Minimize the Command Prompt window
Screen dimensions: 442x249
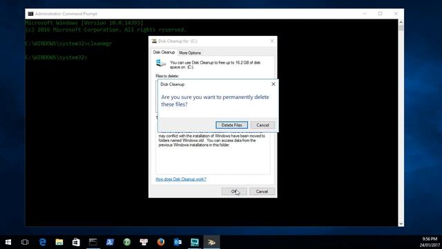pyautogui.click(x=365, y=14)
